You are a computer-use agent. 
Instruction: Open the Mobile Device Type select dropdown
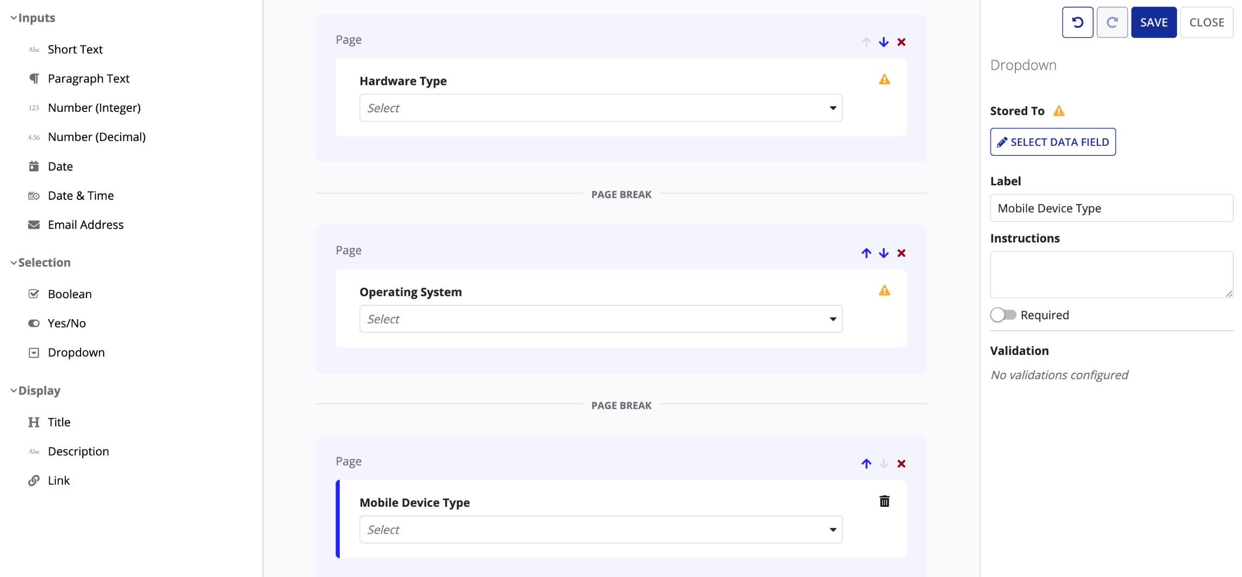600,529
